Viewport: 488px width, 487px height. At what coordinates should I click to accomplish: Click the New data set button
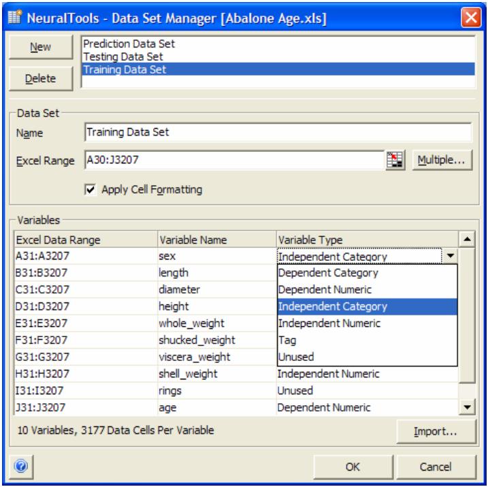41,47
